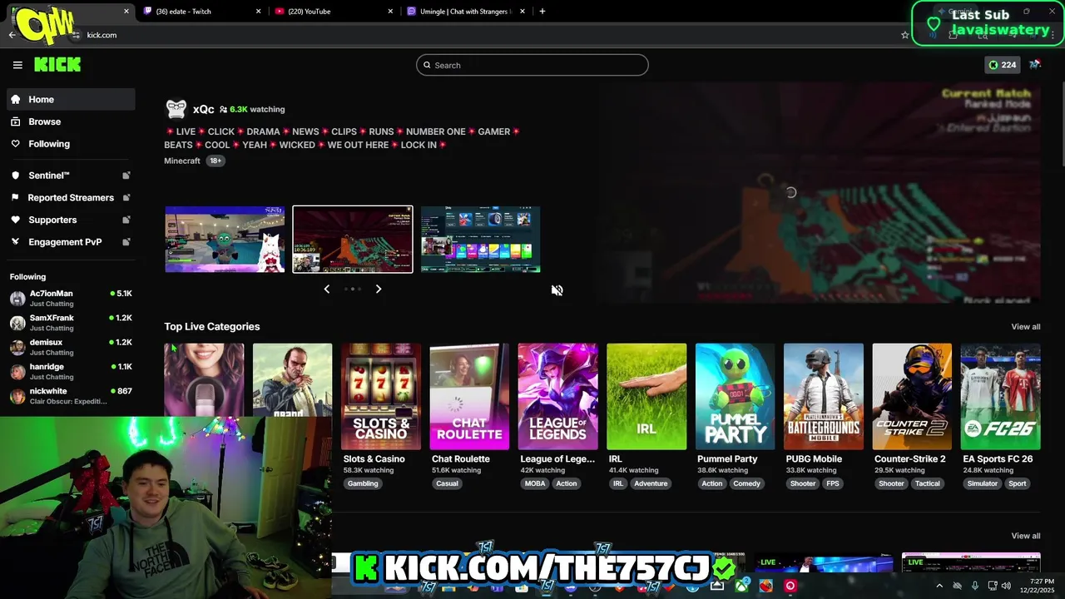Open the IRL category card
The image size is (1065, 599).
pyautogui.click(x=646, y=397)
